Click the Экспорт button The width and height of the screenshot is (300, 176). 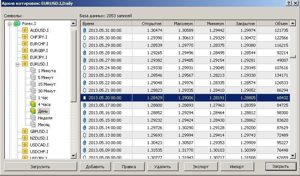201,167
